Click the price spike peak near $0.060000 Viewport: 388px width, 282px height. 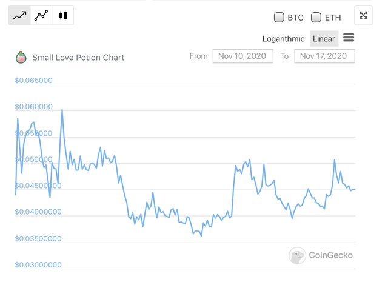pos(62,110)
